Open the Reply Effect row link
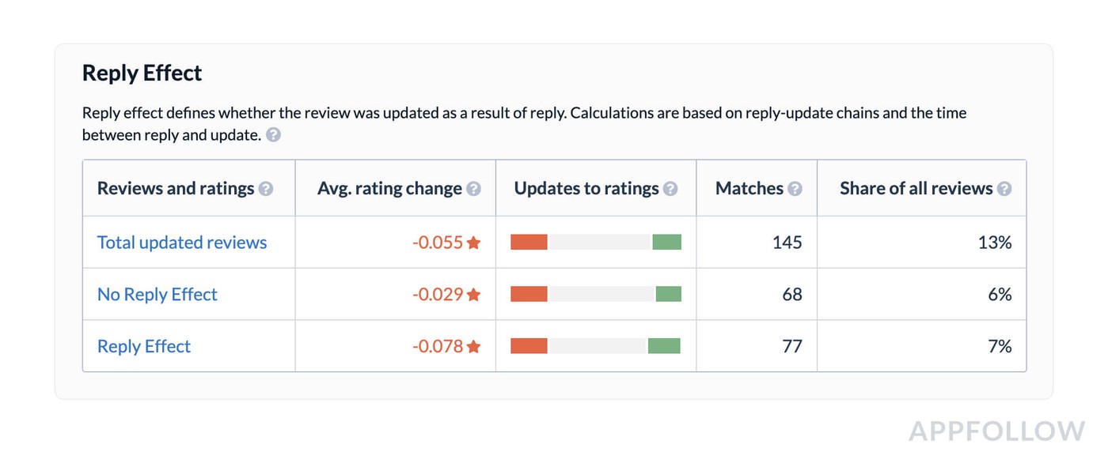 tap(144, 346)
